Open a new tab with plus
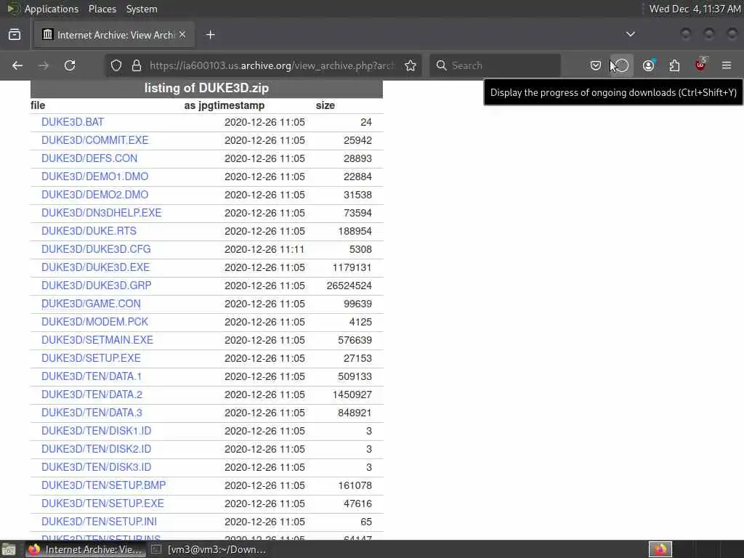744x558 pixels. click(x=210, y=35)
